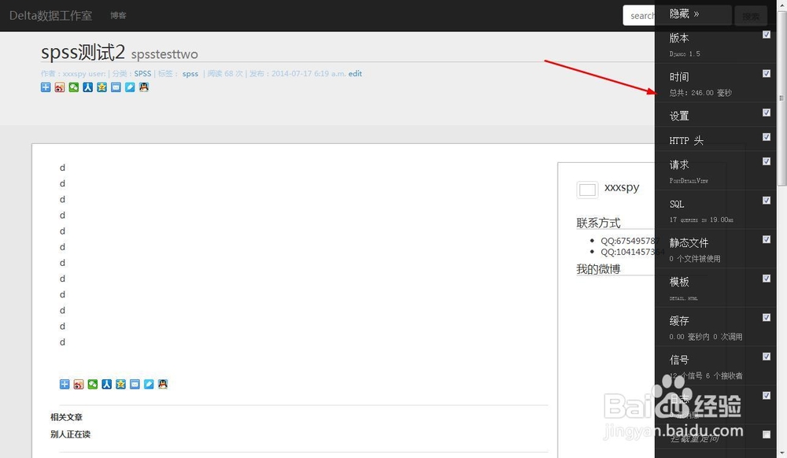Screen dimensions: 787x458
Task: Toggle the HTTP 头 panel checkbox
Action: (767, 137)
